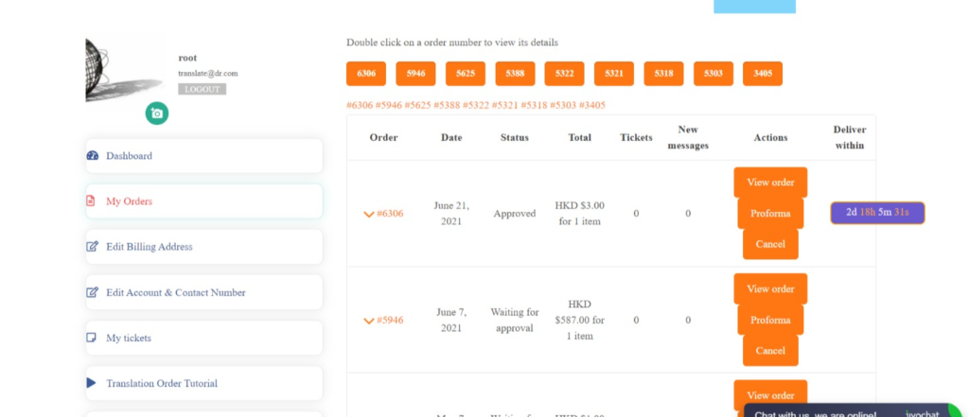Log out using the LOGOUT button
This screenshot has width=969, height=417.
click(x=203, y=89)
